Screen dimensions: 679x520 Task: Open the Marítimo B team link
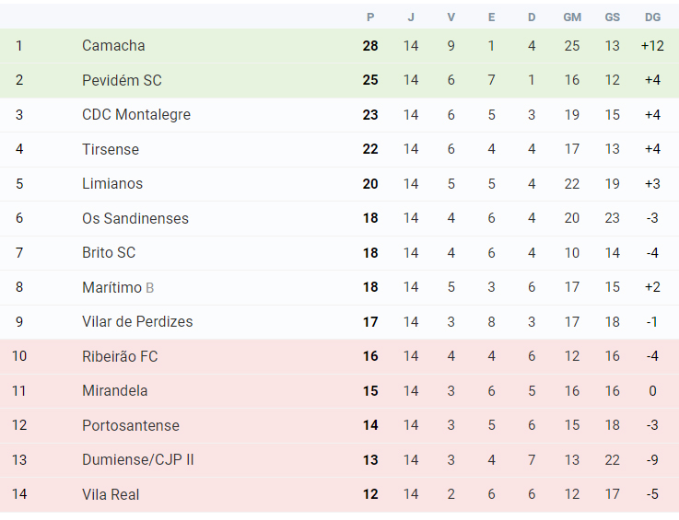[118, 287]
